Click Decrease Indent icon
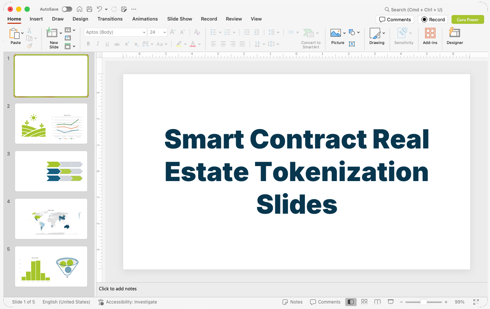This screenshot has width=490, height=309. (247, 32)
